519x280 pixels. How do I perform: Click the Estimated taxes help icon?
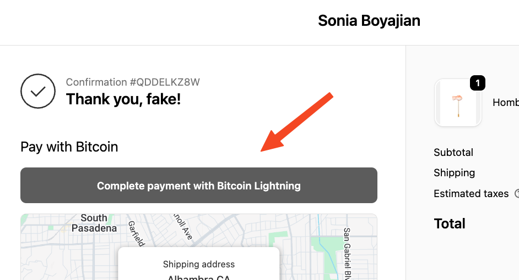[x=517, y=193]
